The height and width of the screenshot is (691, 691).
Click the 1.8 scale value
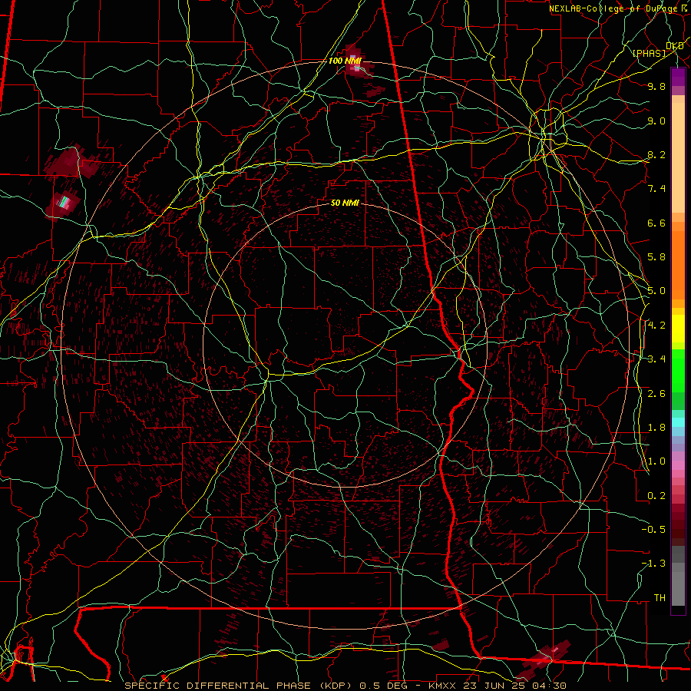point(656,428)
